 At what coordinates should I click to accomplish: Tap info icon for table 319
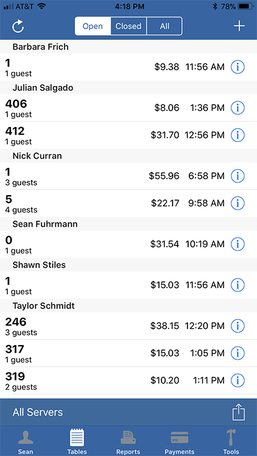point(238,380)
